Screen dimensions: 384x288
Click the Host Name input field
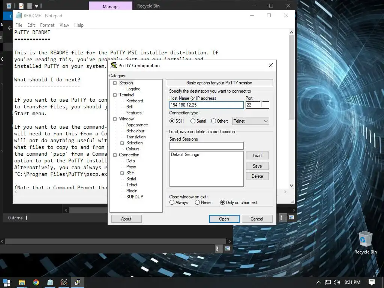207,105
